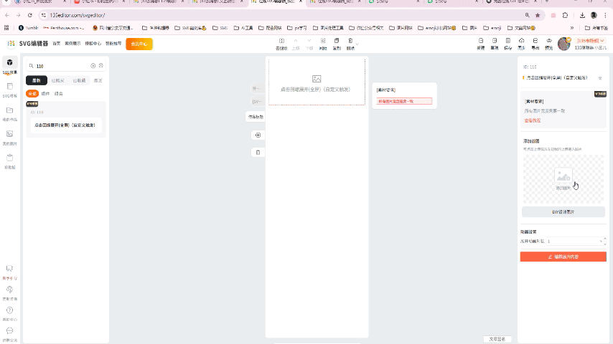Open My Images in the sidebar
Image resolution: width=613 pixels, height=344 pixels.
(10, 137)
